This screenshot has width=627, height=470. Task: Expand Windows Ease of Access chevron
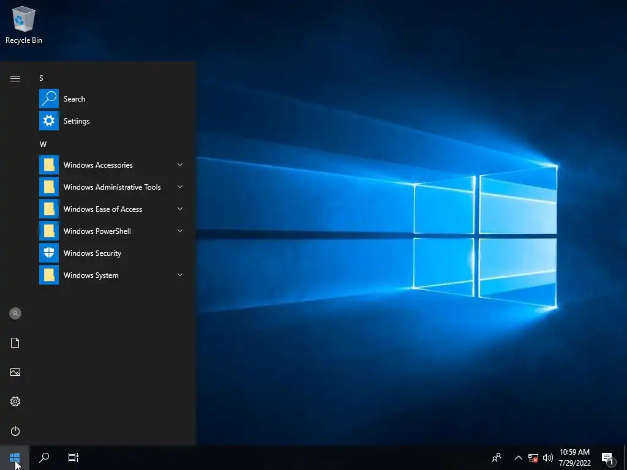[x=180, y=209]
